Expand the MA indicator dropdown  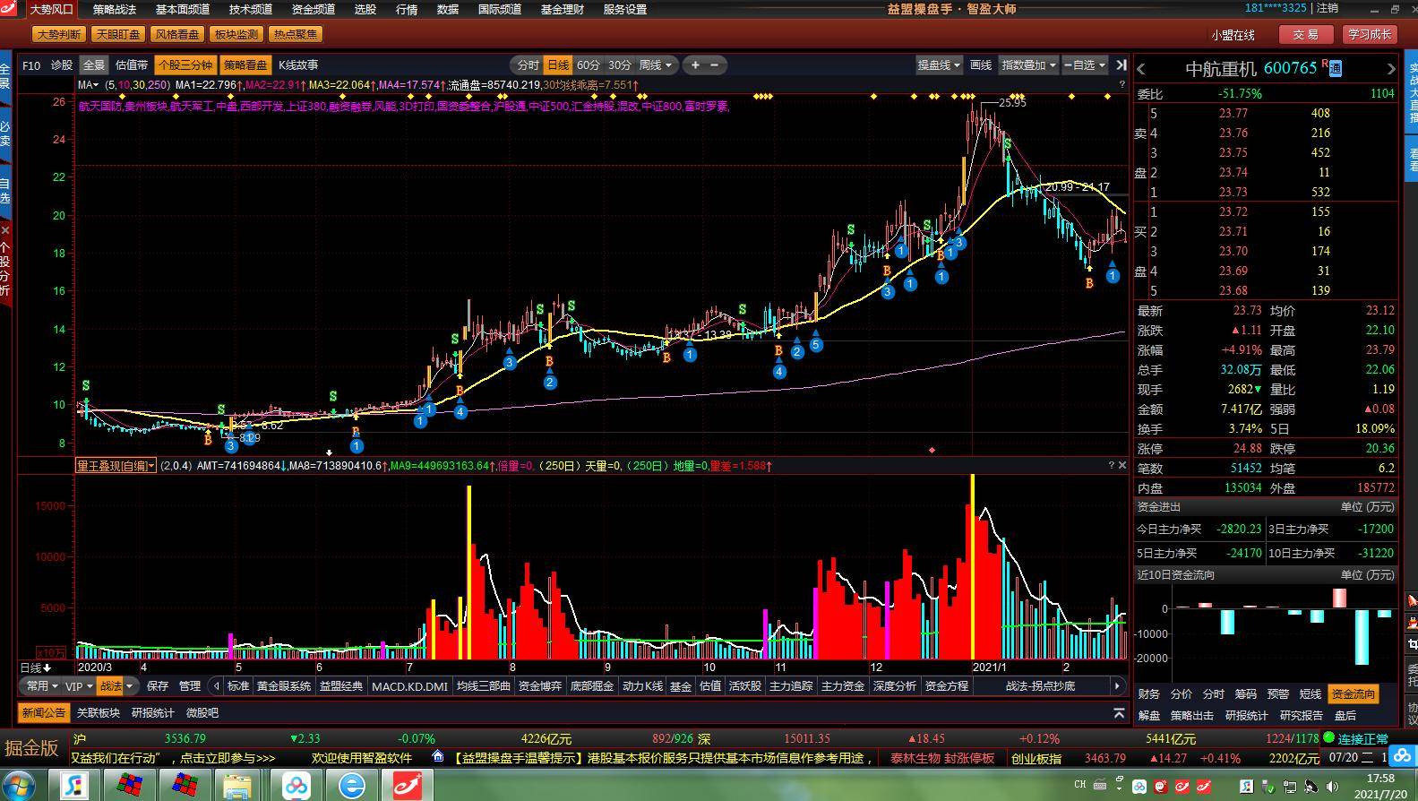tap(88, 85)
